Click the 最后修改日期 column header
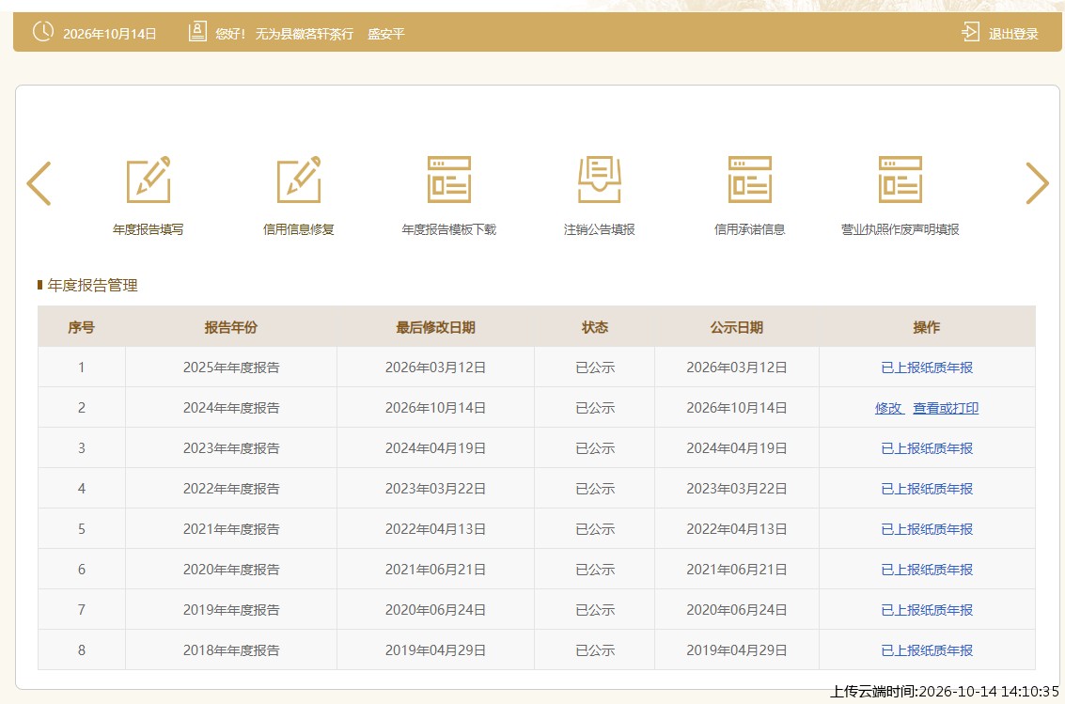The width and height of the screenshot is (1065, 704). (435, 327)
